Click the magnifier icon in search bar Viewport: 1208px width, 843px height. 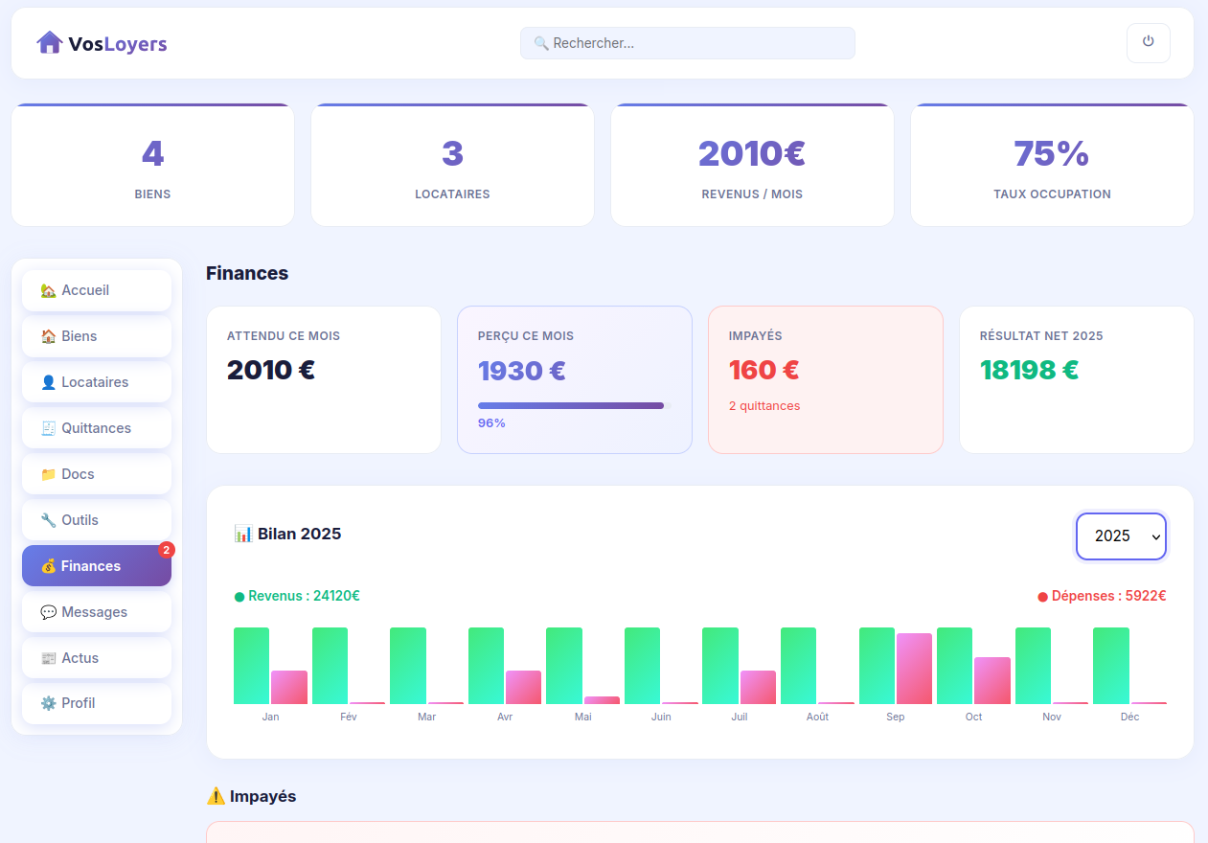[x=541, y=43]
